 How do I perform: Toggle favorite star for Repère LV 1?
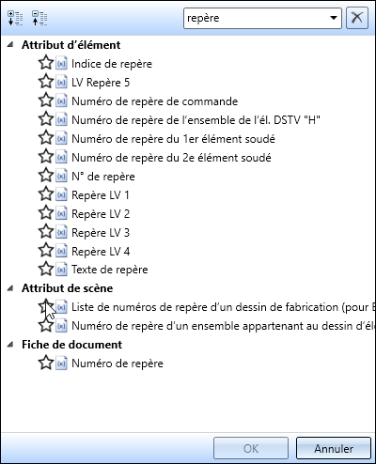coord(46,194)
